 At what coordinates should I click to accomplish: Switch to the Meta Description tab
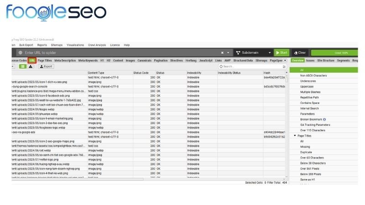(65, 61)
